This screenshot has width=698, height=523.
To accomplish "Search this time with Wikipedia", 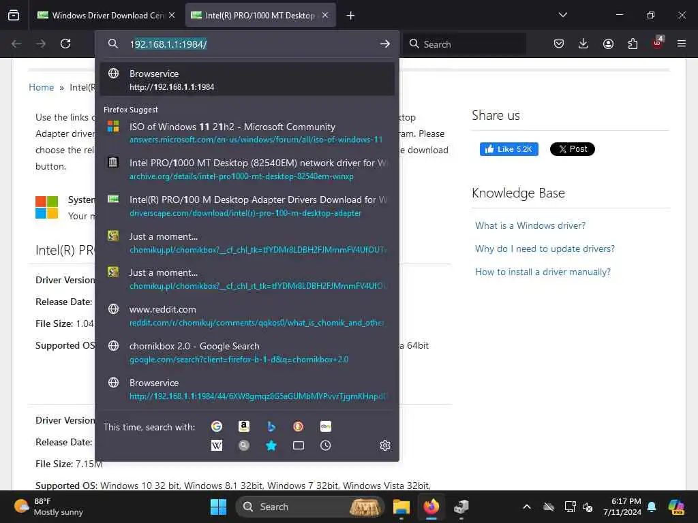I will pyautogui.click(x=216, y=445).
